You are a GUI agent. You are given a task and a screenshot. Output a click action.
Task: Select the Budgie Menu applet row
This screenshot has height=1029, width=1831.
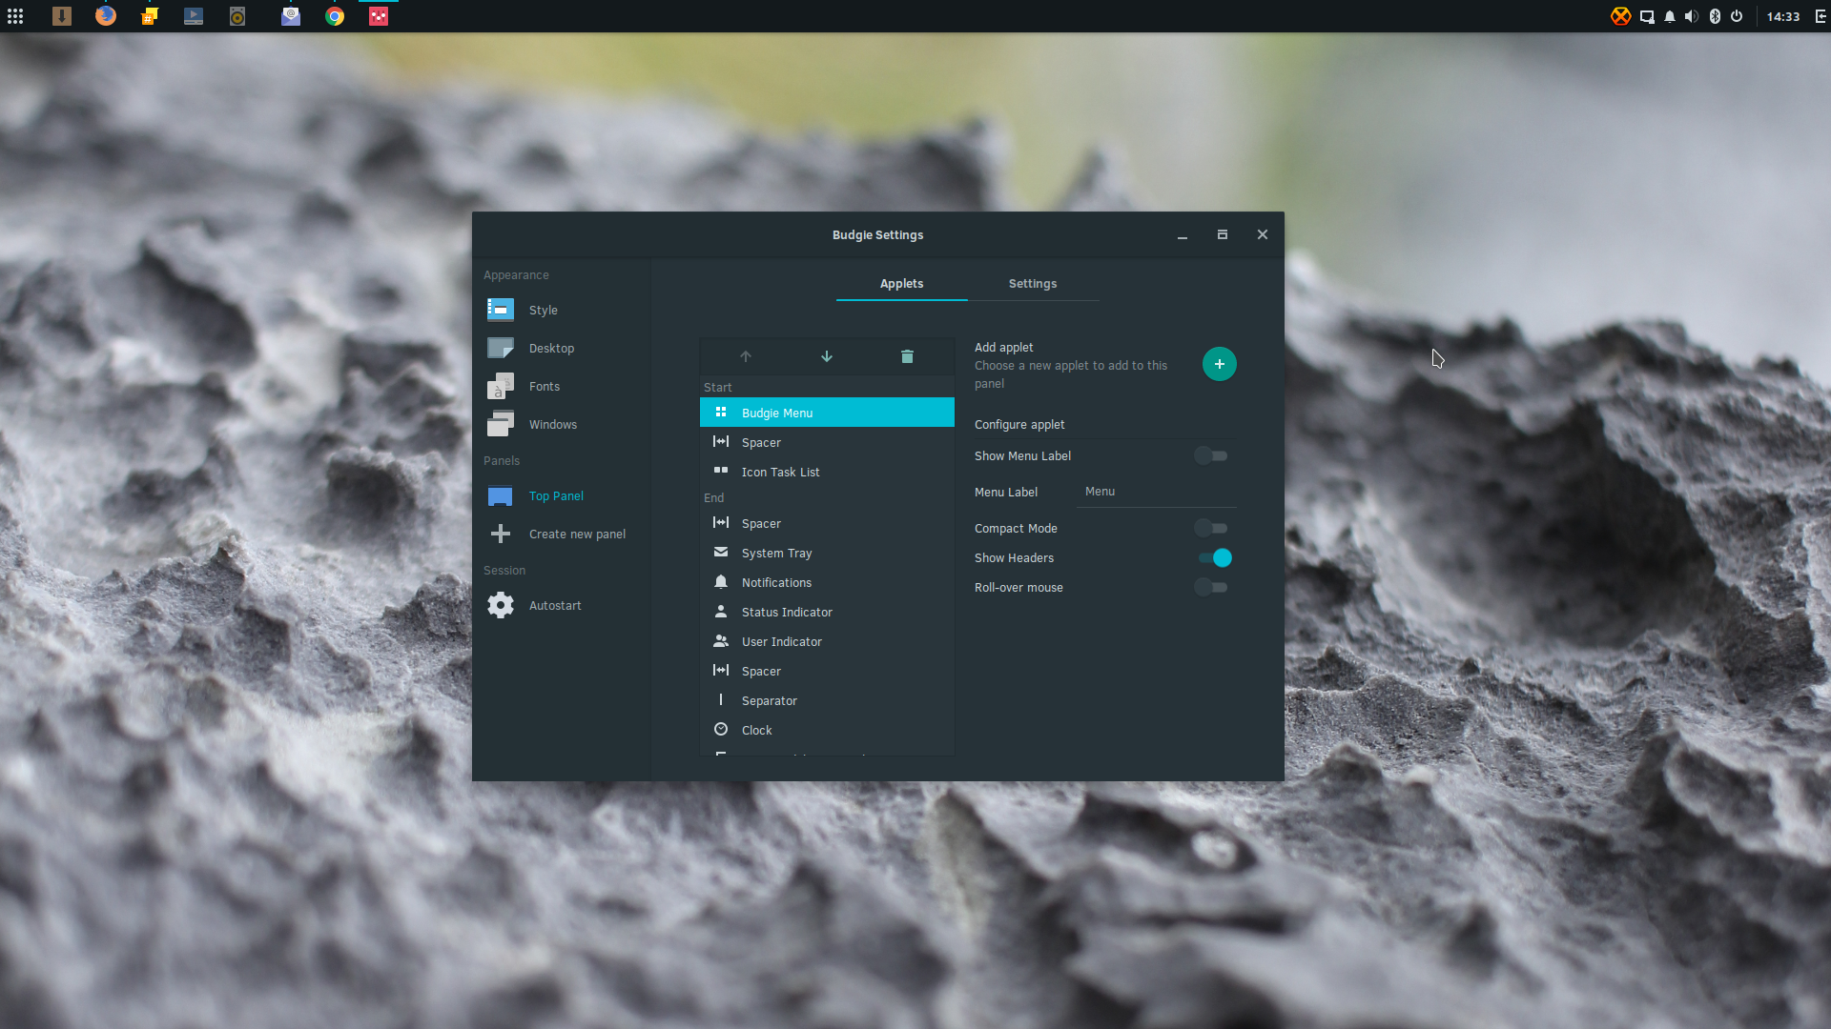(x=827, y=413)
